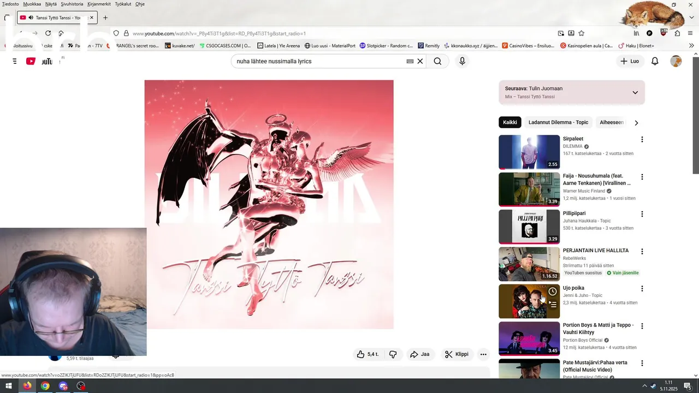Show site security lock info

point(126,33)
